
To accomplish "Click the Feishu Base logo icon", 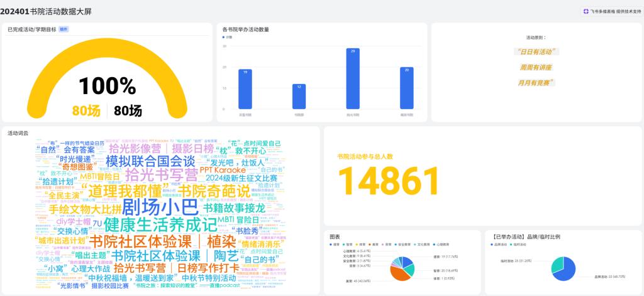I will click(586, 11).
